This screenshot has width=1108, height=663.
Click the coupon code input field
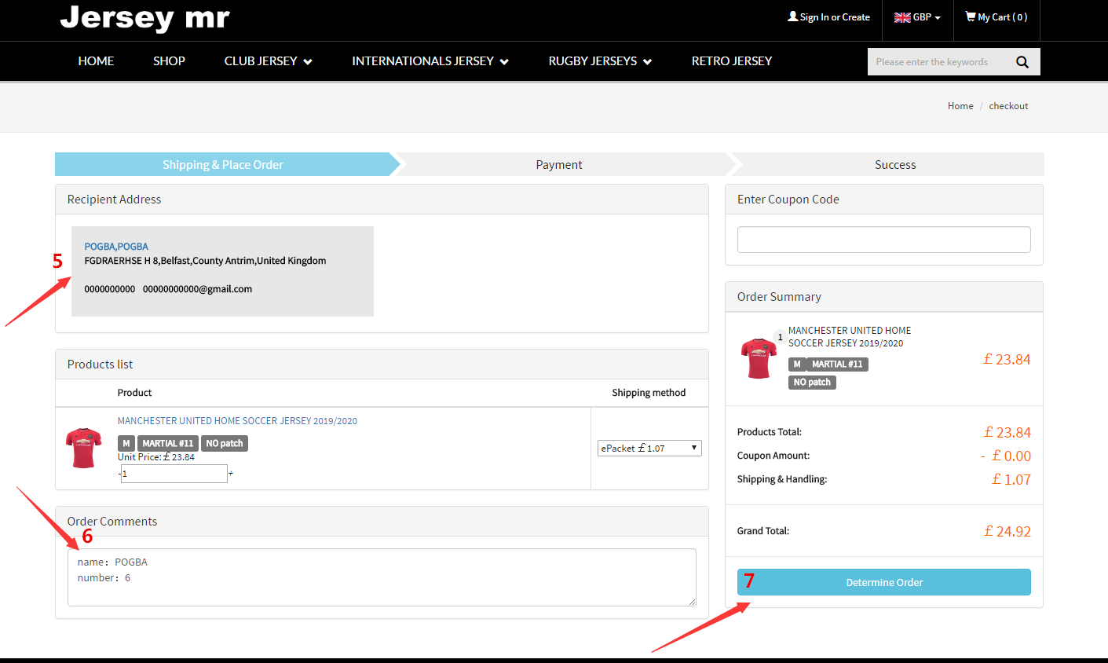coord(884,240)
